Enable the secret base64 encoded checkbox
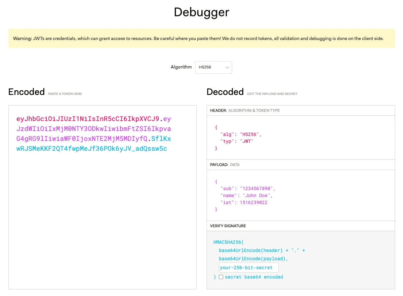The width and height of the screenshot is (403, 296). point(221,277)
